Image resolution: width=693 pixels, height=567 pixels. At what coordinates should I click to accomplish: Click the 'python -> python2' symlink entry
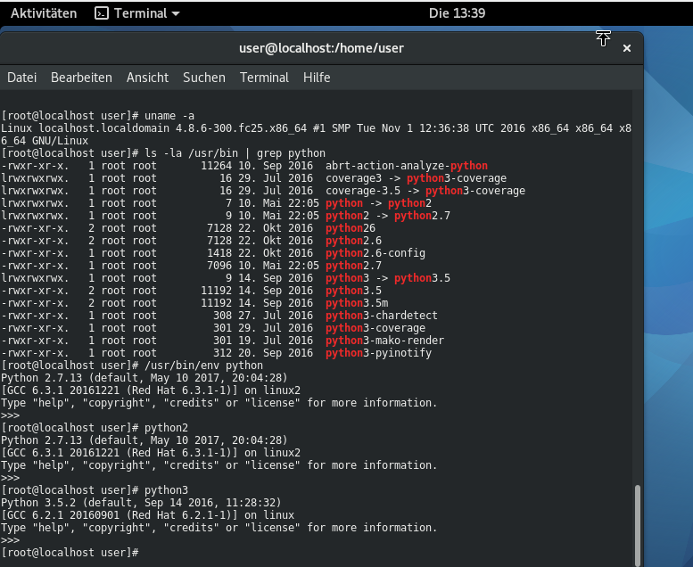[x=379, y=203]
